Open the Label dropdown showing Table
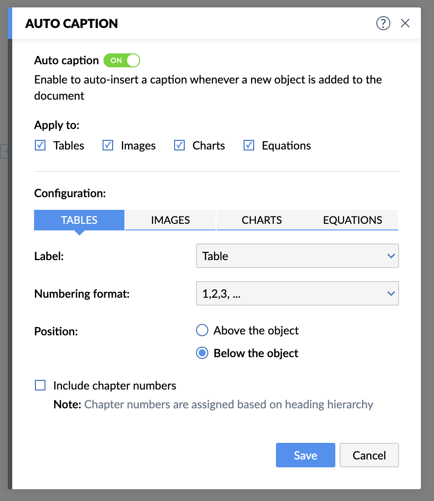434x501 pixels. pyautogui.click(x=297, y=256)
